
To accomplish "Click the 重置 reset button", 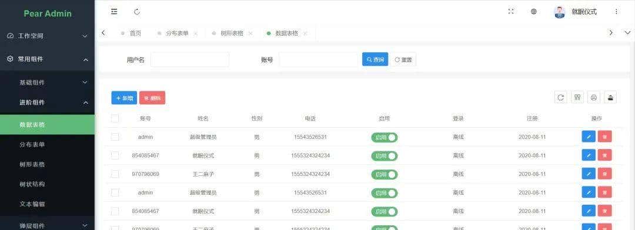I will [403, 59].
